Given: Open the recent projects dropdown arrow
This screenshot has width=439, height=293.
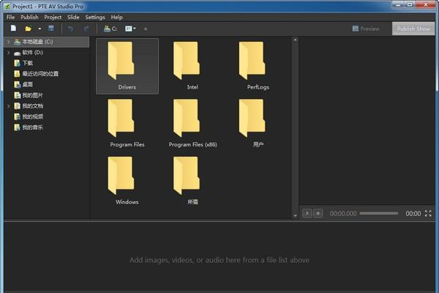Looking at the screenshot, I should click(x=40, y=29).
